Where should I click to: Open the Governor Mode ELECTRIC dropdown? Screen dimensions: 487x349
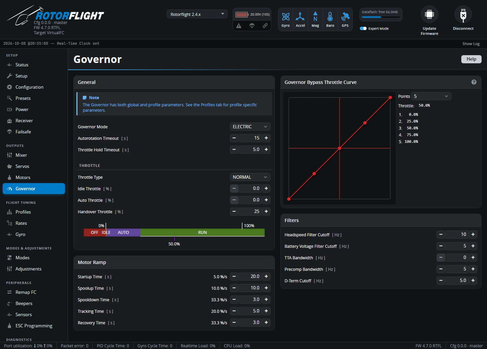(x=250, y=127)
